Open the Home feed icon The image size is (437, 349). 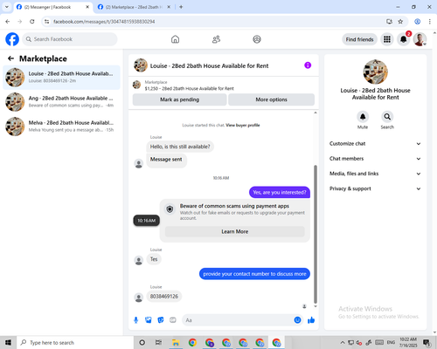click(175, 39)
